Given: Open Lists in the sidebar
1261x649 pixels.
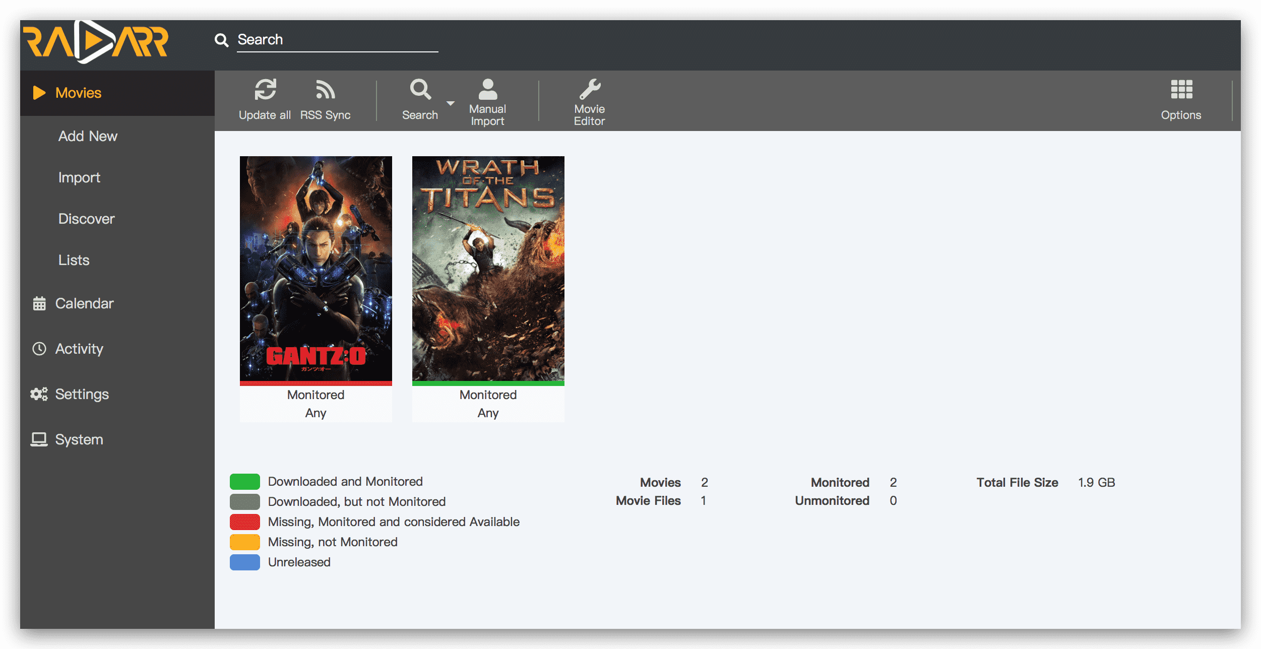Looking at the screenshot, I should (74, 260).
